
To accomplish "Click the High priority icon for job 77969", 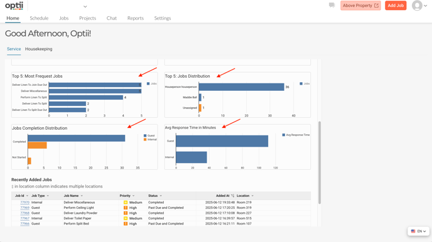I will [126, 208].
